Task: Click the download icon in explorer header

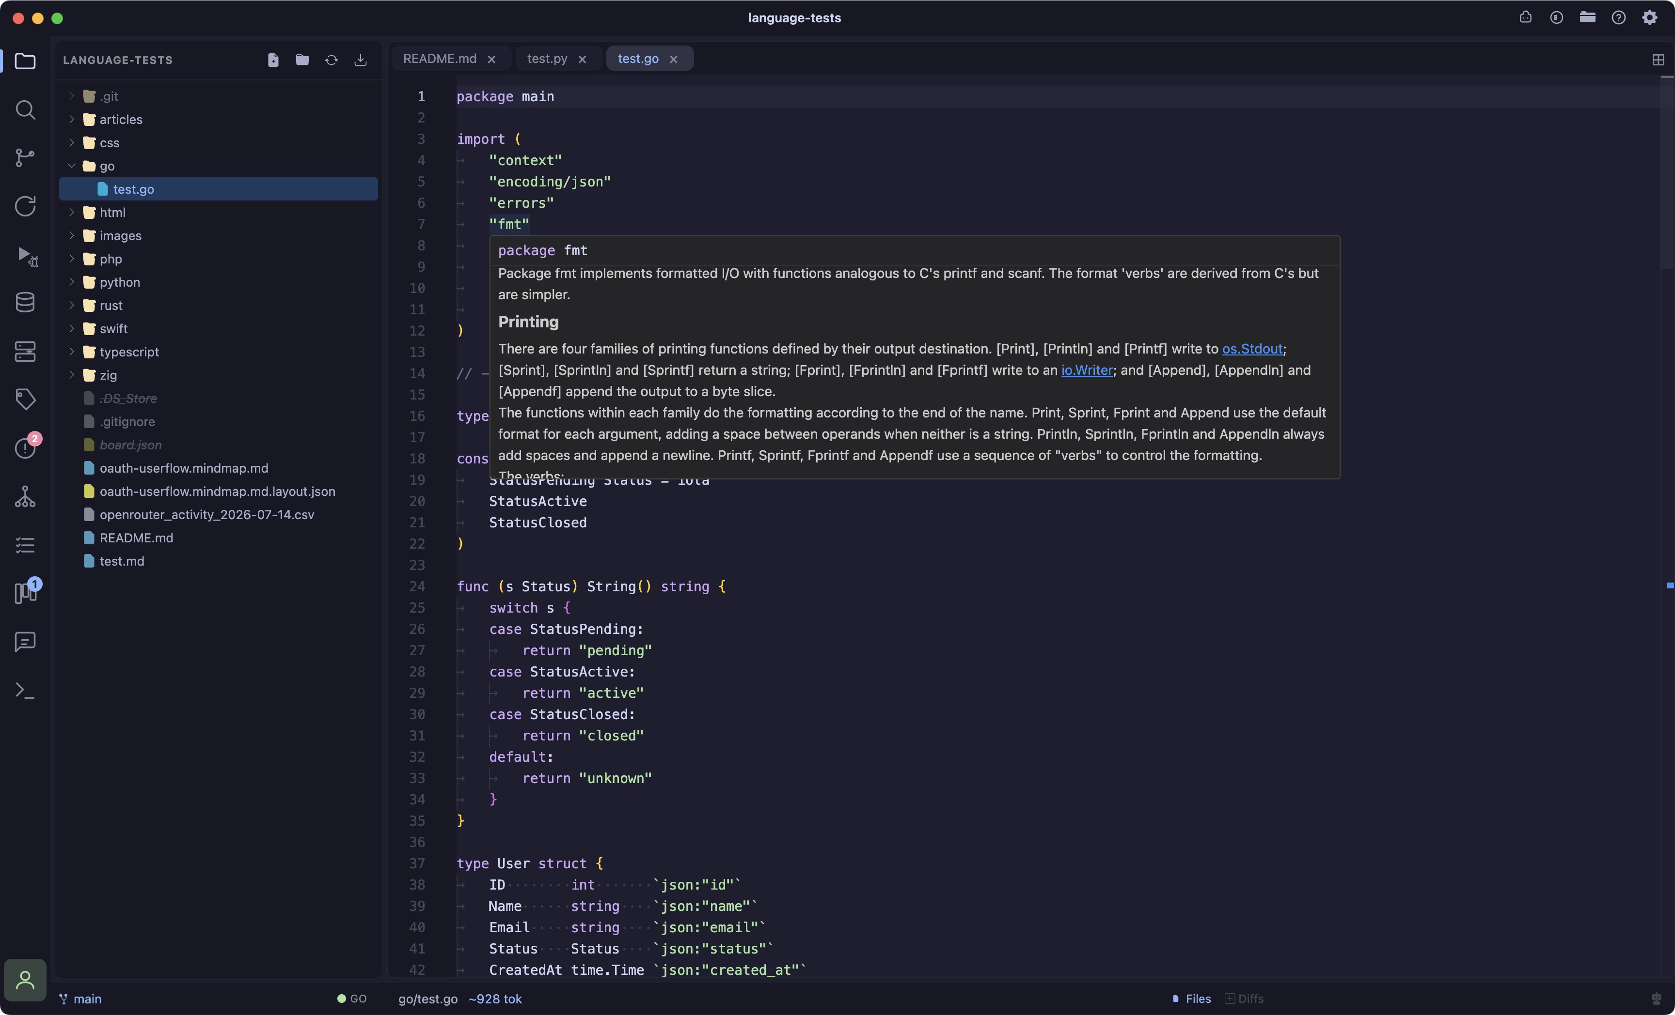Action: [x=361, y=60]
